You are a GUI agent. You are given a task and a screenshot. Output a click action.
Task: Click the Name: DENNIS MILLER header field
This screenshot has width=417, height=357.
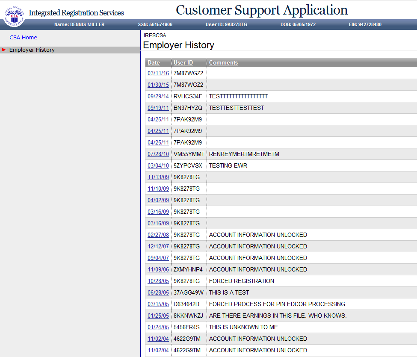click(x=79, y=24)
